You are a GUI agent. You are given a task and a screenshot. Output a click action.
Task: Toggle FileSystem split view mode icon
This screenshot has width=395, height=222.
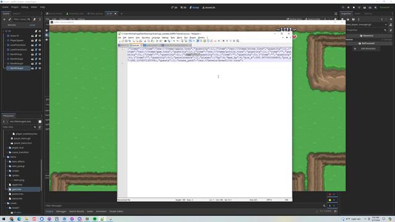39,121
